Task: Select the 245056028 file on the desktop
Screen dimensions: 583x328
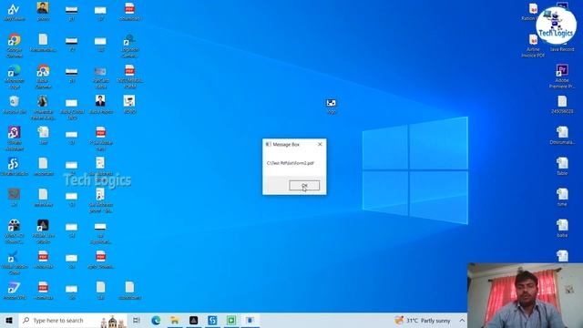Action: [x=562, y=105]
